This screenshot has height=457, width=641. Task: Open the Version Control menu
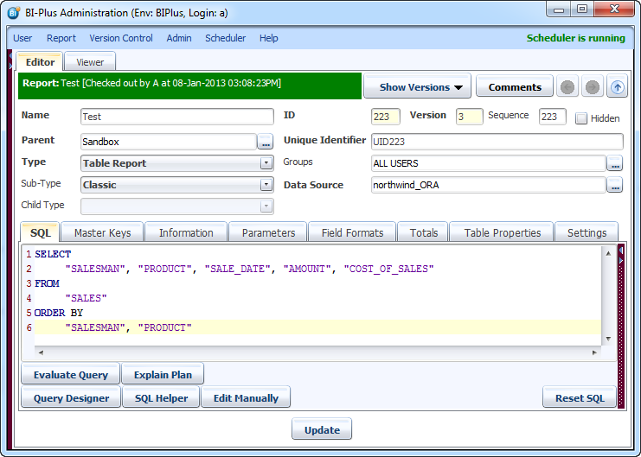121,38
